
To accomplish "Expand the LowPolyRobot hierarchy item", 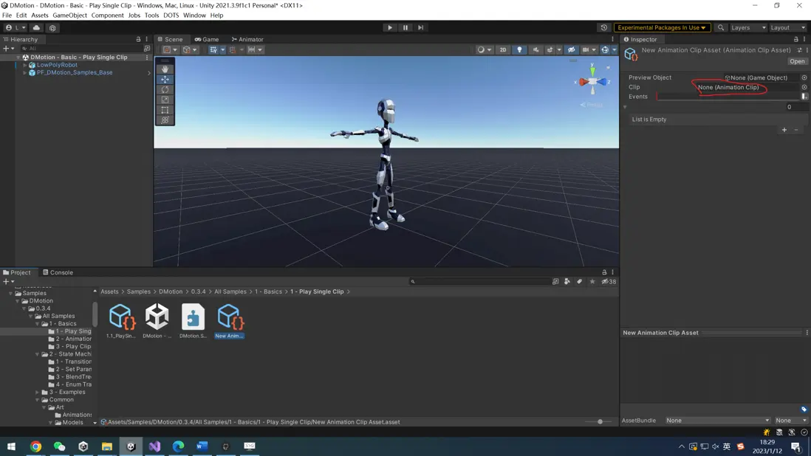I will point(25,65).
